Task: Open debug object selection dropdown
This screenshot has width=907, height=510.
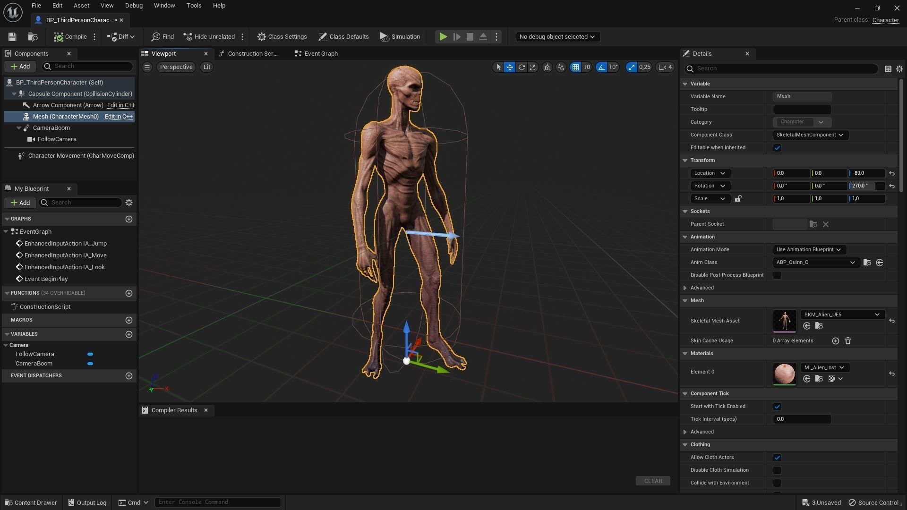Action: coord(557,37)
